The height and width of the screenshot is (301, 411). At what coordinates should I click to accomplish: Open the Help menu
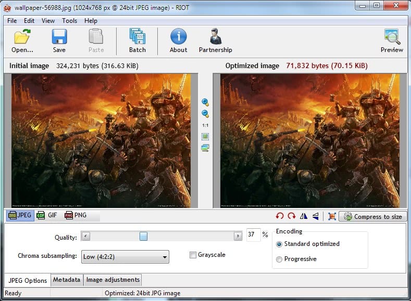pyautogui.click(x=91, y=21)
